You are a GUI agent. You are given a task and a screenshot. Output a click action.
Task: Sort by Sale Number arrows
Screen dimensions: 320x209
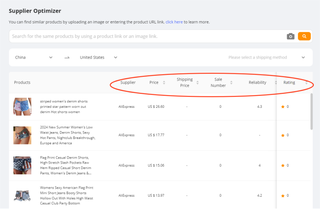[x=231, y=82]
